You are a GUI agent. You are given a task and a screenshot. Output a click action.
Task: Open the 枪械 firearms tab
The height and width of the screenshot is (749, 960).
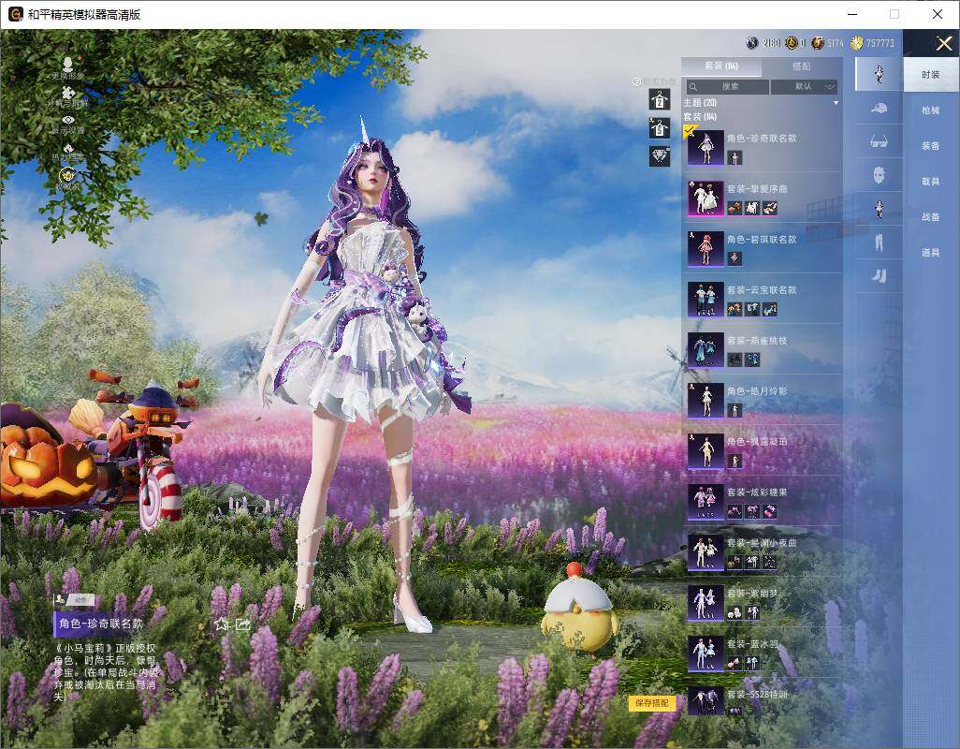click(931, 110)
